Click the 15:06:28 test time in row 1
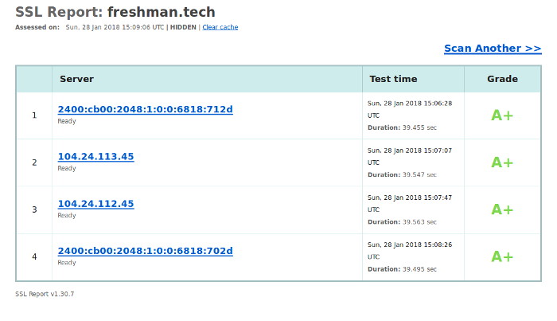Screen dimensions: 557x321 [409, 104]
